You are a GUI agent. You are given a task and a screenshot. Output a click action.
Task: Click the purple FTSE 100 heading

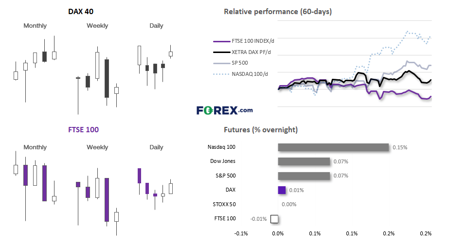point(83,130)
